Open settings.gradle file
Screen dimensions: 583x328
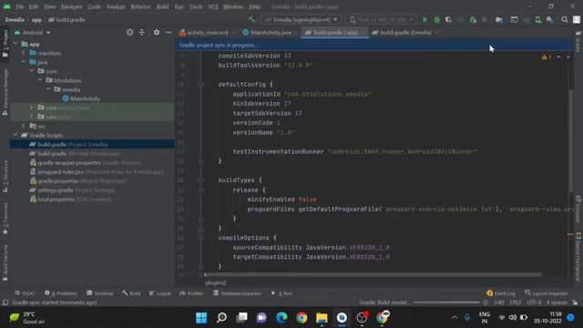73,190
